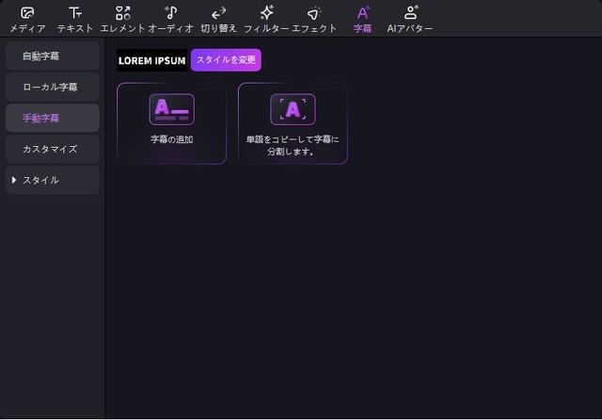The height and width of the screenshot is (420, 602).
Task: Expand the スタイル triangle arrow
Action: point(14,180)
